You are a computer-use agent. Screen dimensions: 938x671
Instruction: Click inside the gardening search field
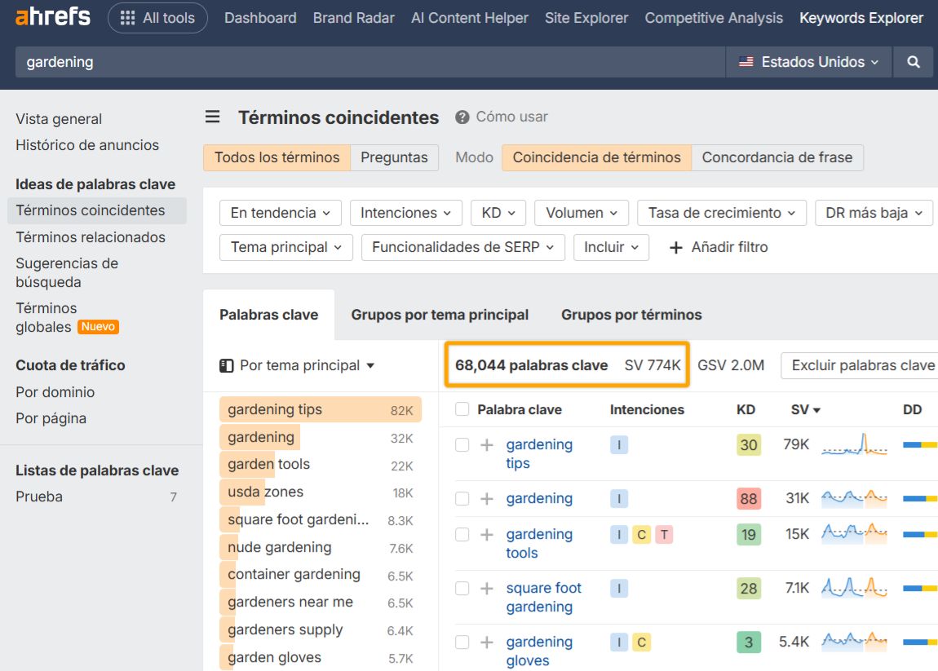coord(326,61)
